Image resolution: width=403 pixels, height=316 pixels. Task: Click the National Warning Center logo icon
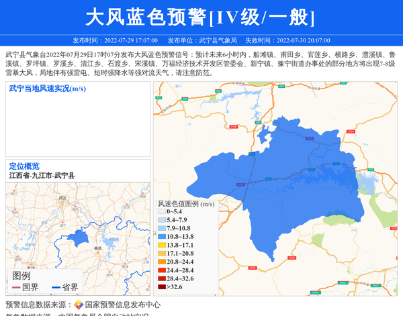click(x=78, y=305)
